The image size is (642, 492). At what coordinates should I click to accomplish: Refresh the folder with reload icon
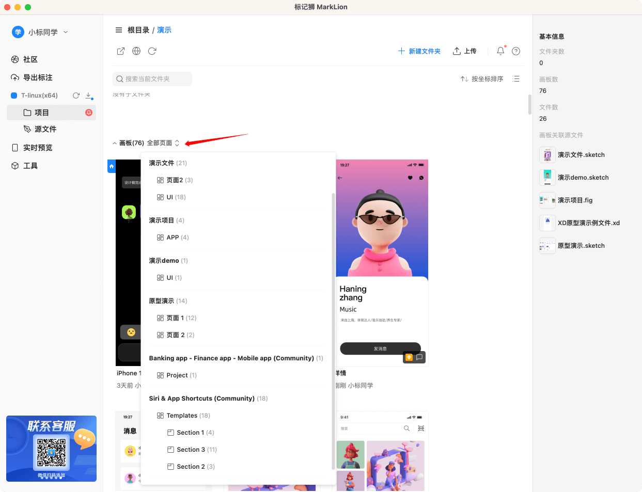click(x=152, y=51)
